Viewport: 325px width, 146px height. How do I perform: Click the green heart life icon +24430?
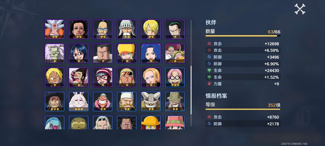tap(209, 71)
